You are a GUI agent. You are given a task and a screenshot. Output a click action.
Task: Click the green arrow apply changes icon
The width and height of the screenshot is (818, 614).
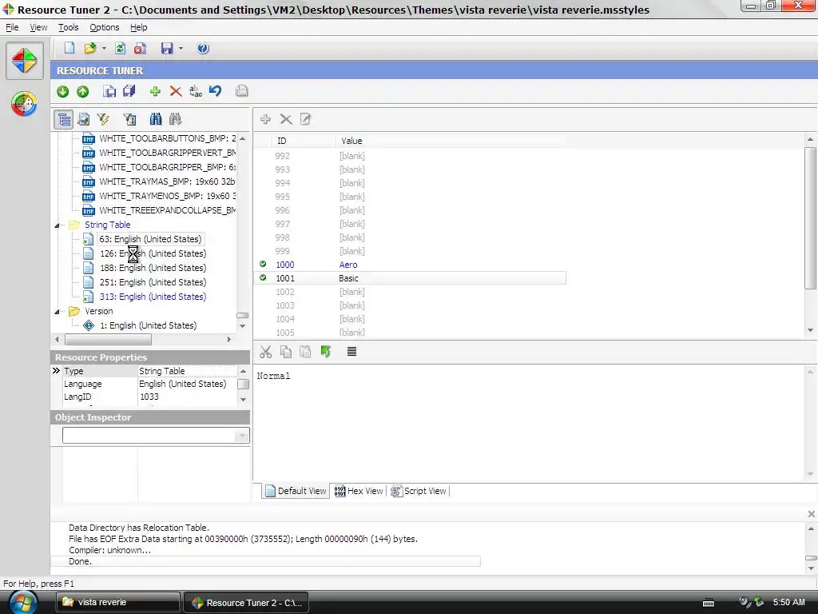click(x=326, y=352)
